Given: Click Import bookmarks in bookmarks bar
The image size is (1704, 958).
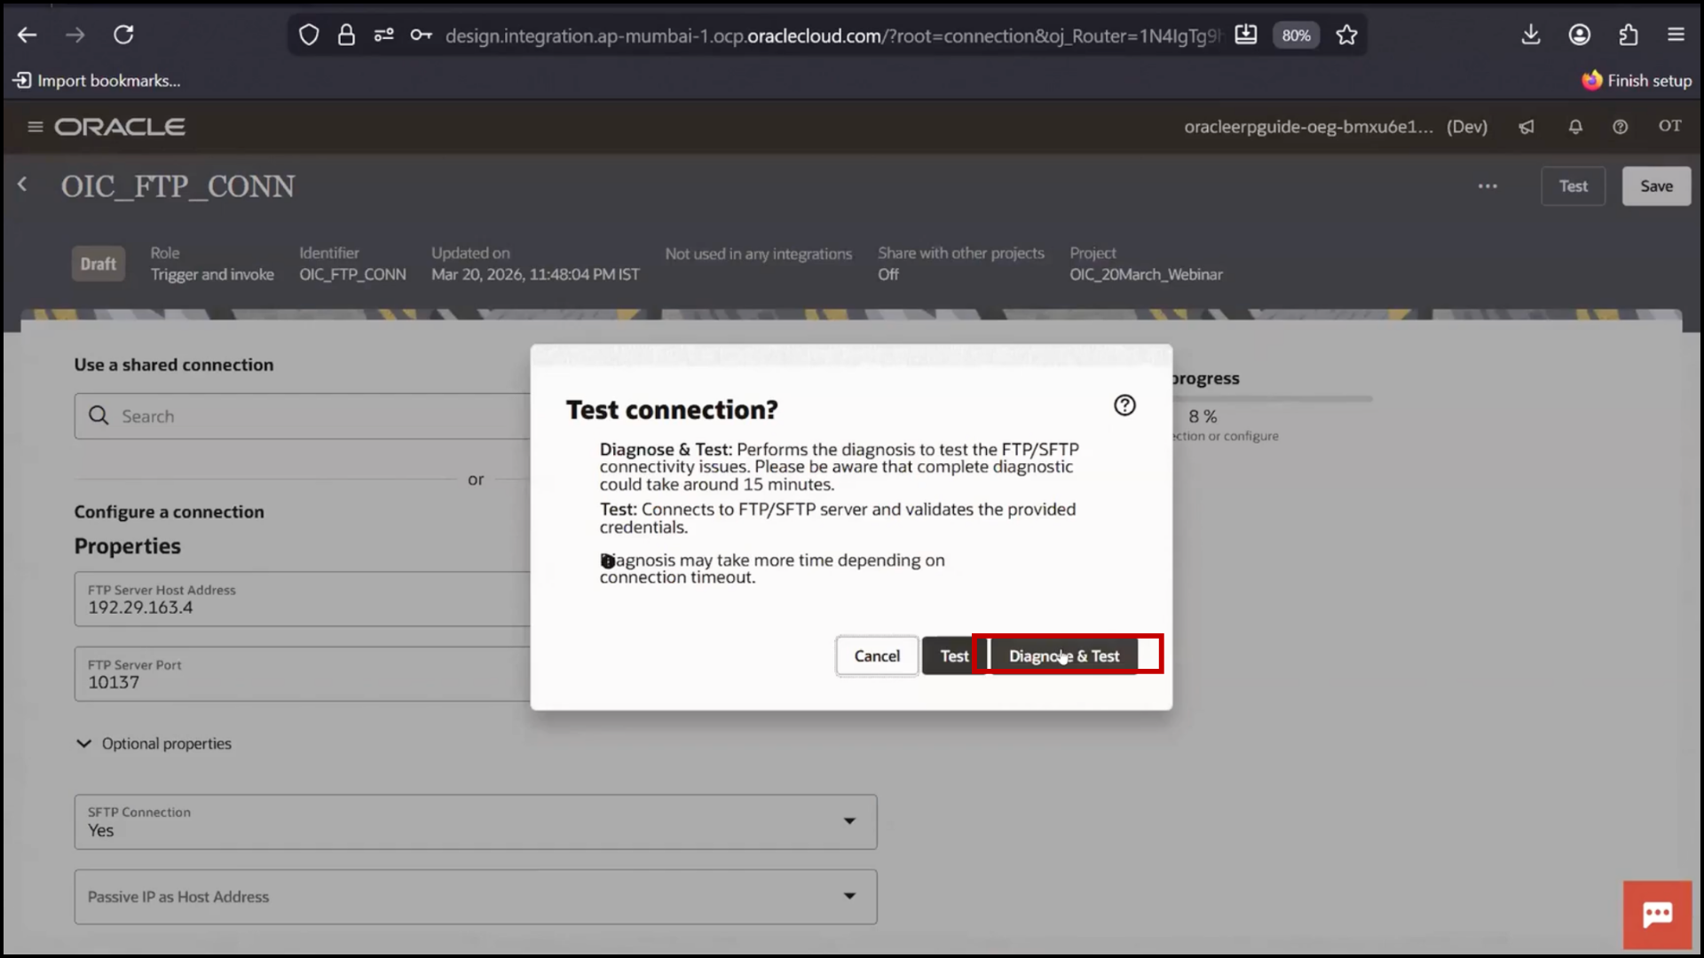Looking at the screenshot, I should [x=97, y=81].
